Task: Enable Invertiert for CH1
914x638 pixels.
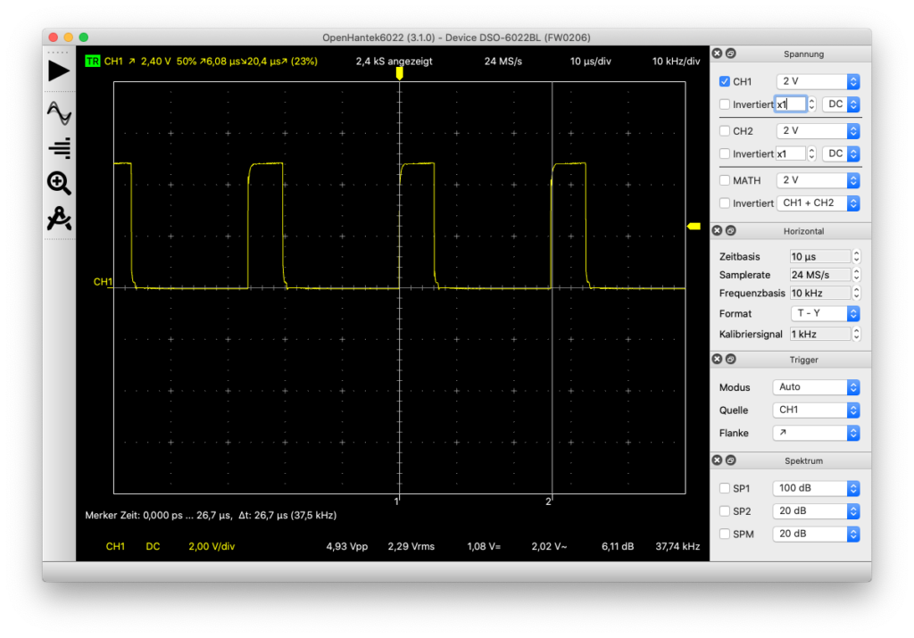Action: [725, 104]
